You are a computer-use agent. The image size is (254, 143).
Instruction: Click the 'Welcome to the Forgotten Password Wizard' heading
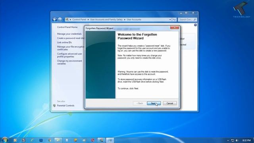(137, 36)
